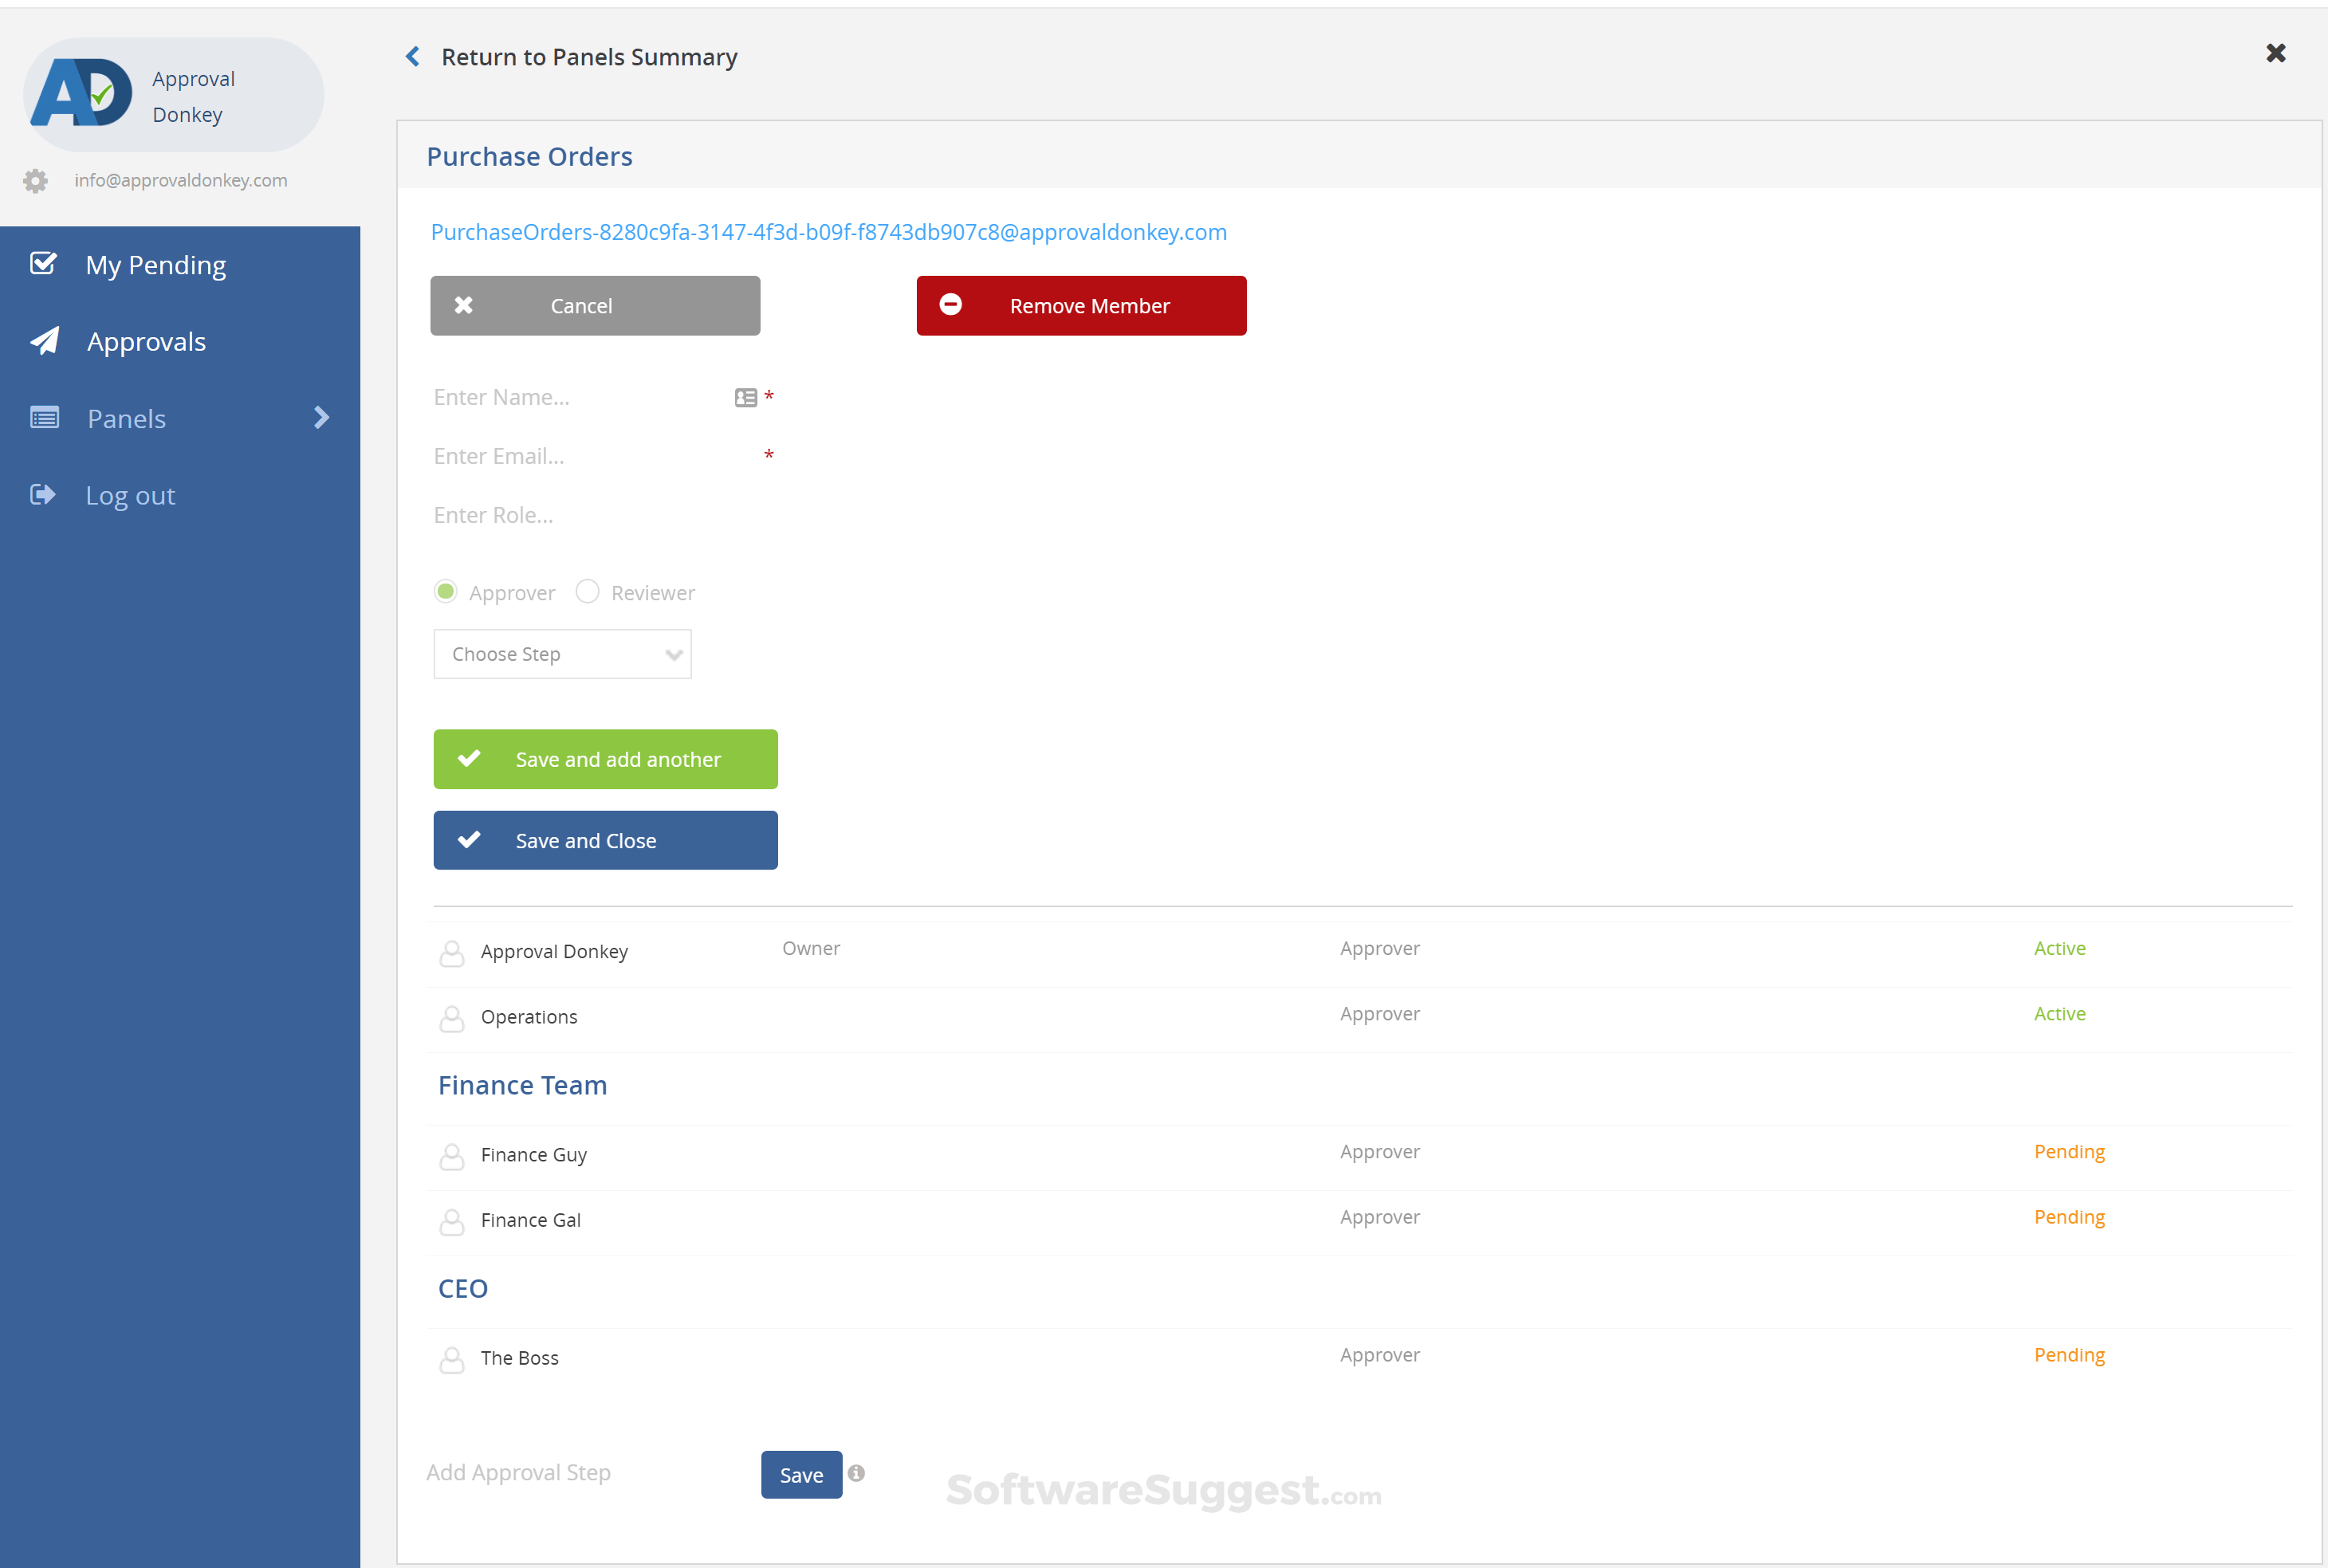The width and height of the screenshot is (2328, 1568).
Task: Click the contact card icon beside Name
Action: tap(745, 398)
